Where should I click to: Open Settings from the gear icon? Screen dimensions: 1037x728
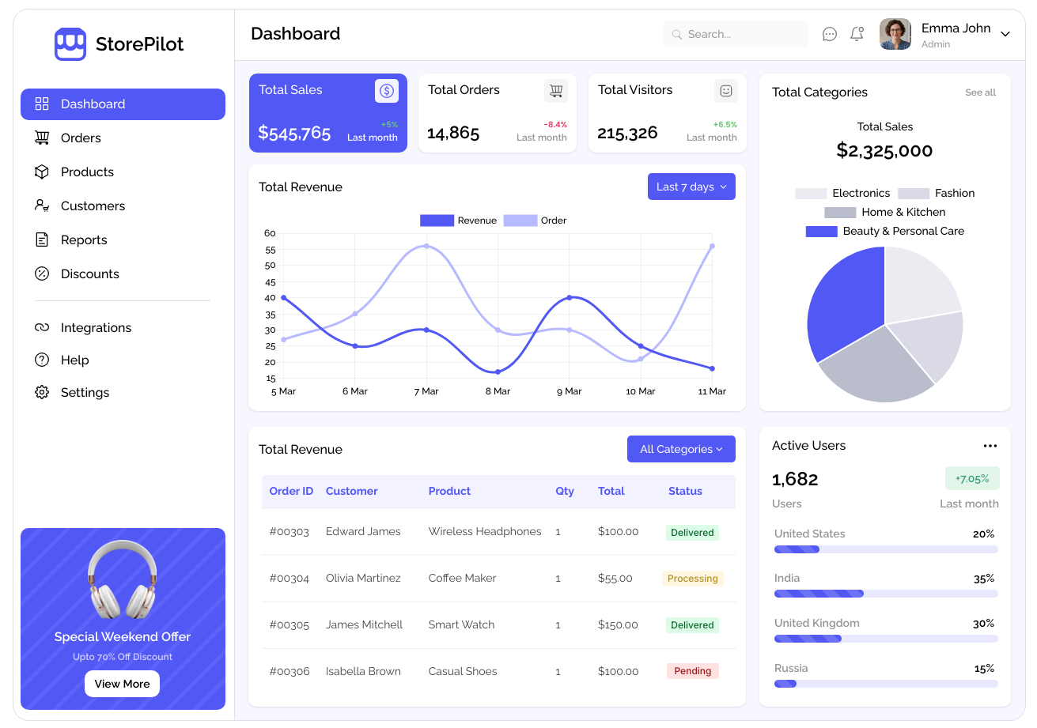[42, 392]
